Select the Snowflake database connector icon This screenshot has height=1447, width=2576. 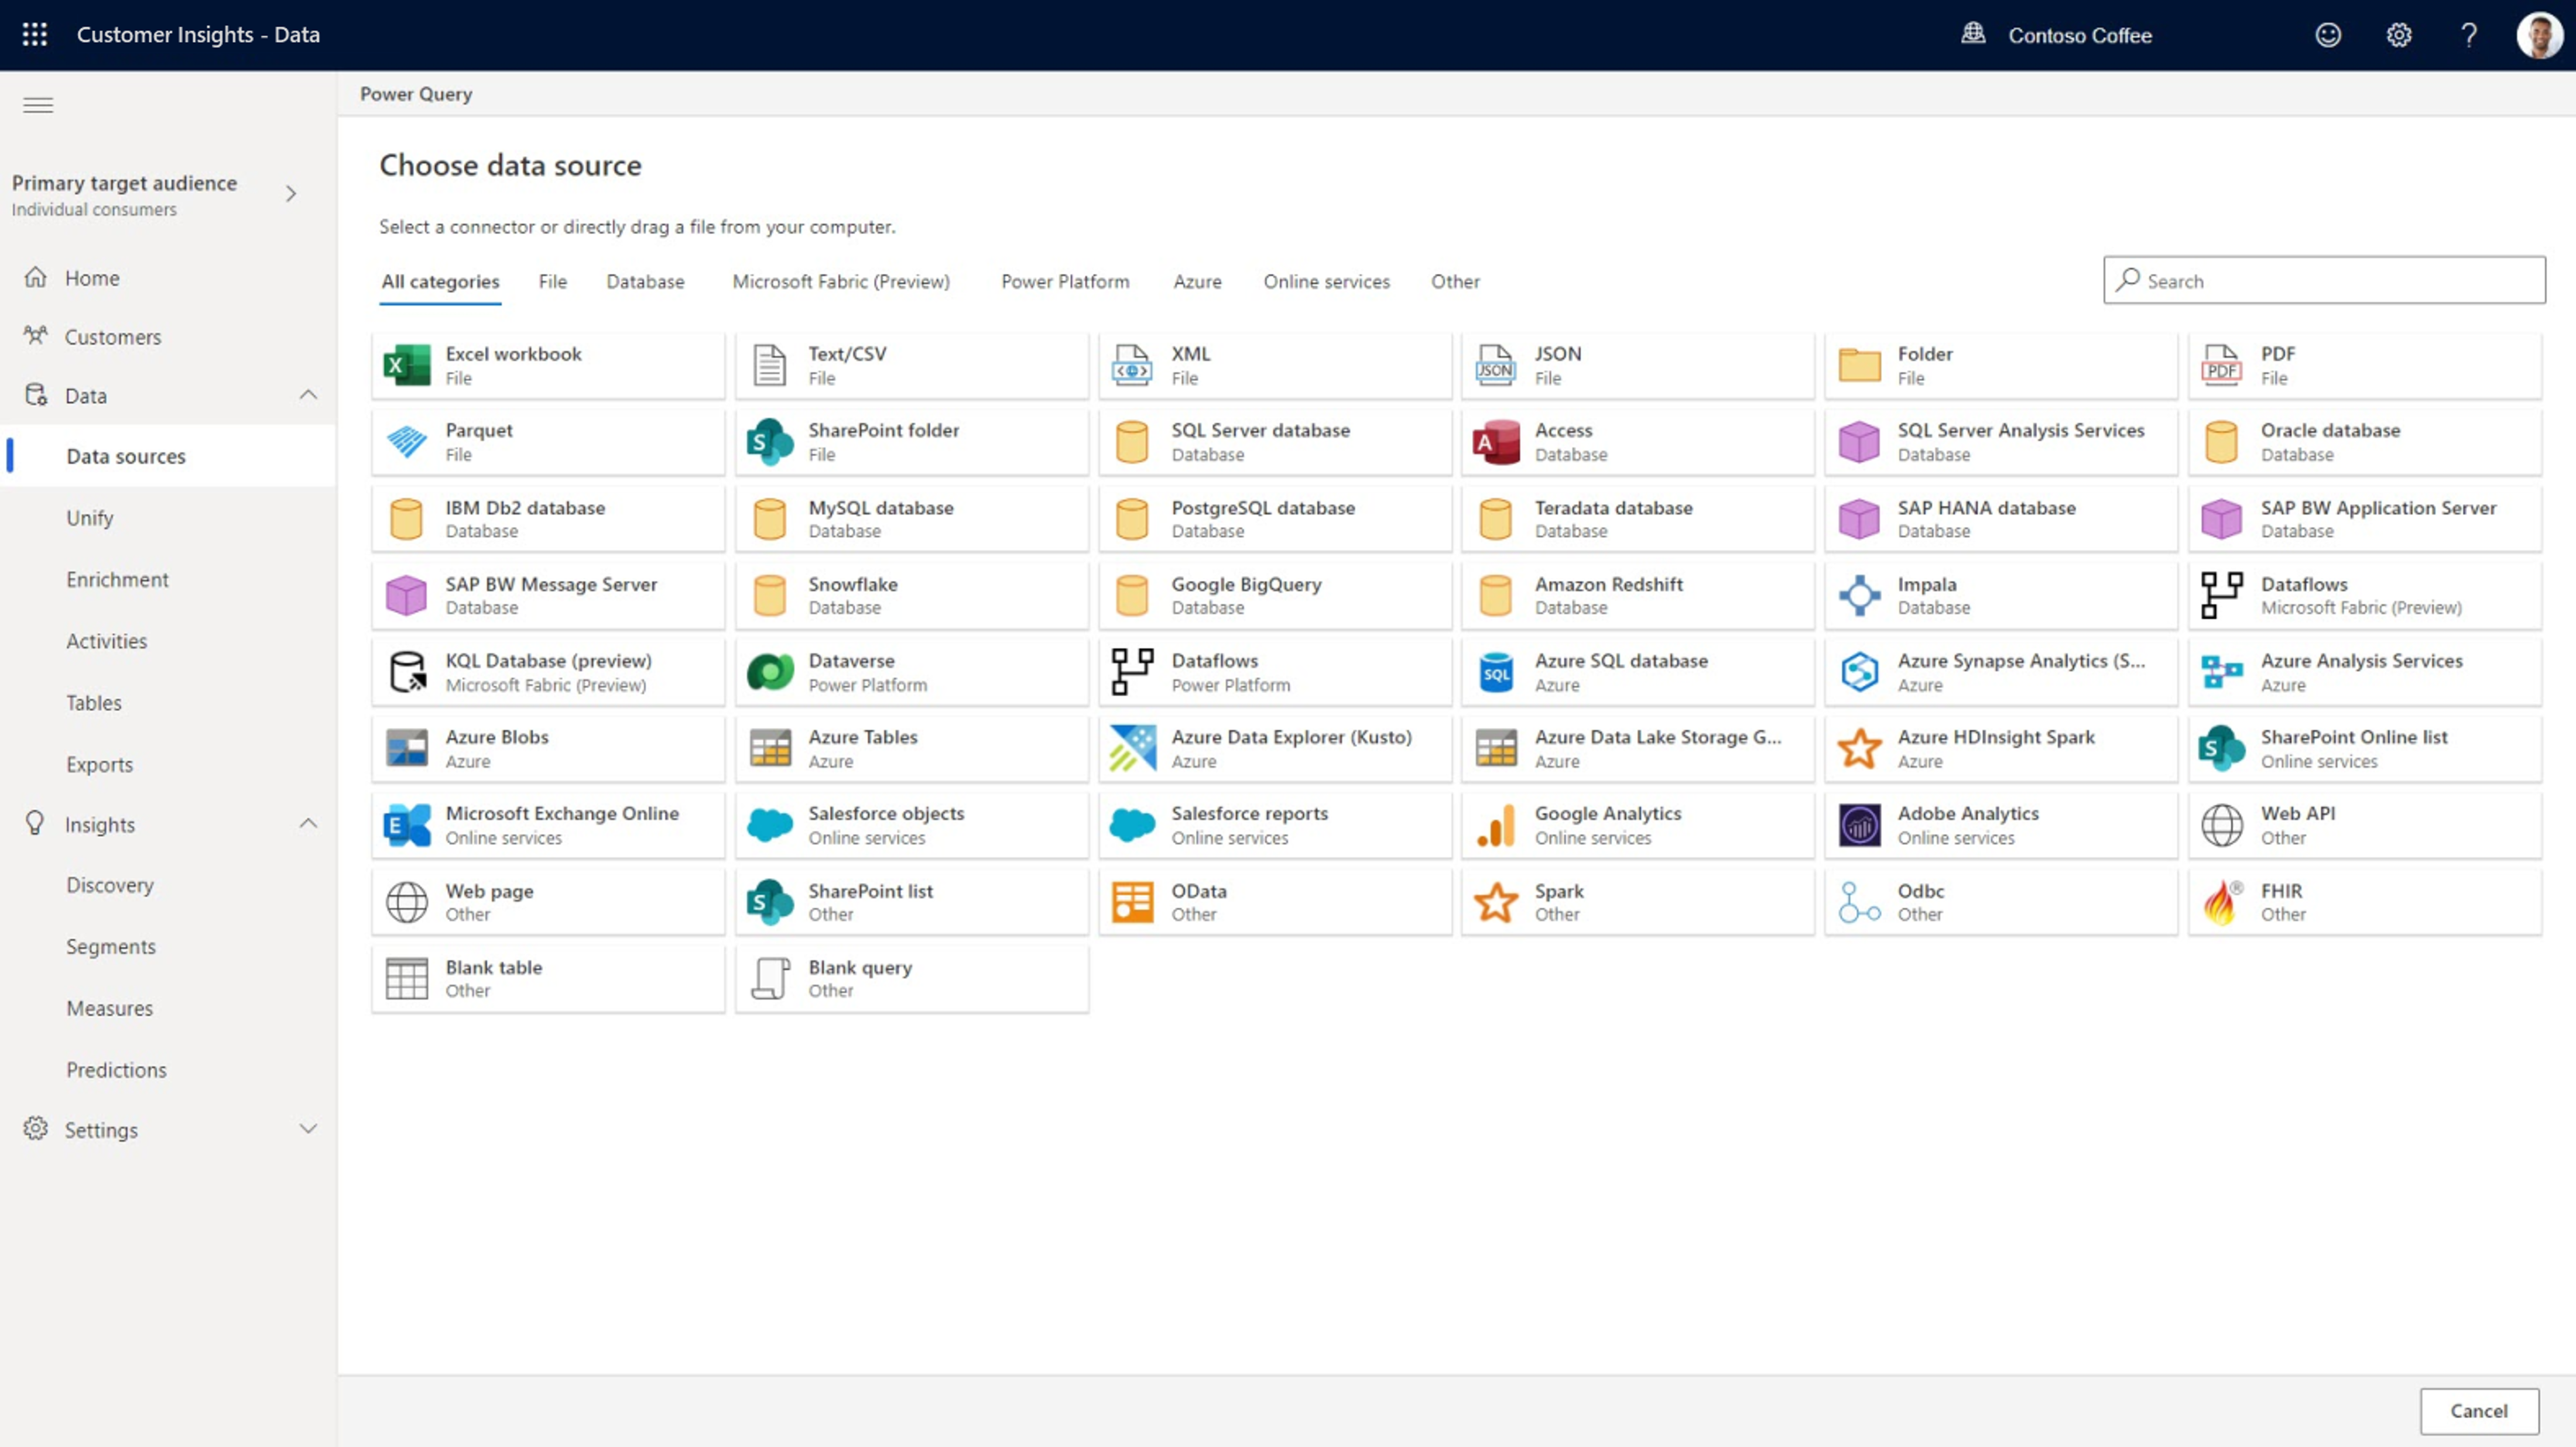769,596
